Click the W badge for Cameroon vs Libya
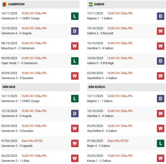The height and width of the screenshot is (164, 166). coord(74,158)
